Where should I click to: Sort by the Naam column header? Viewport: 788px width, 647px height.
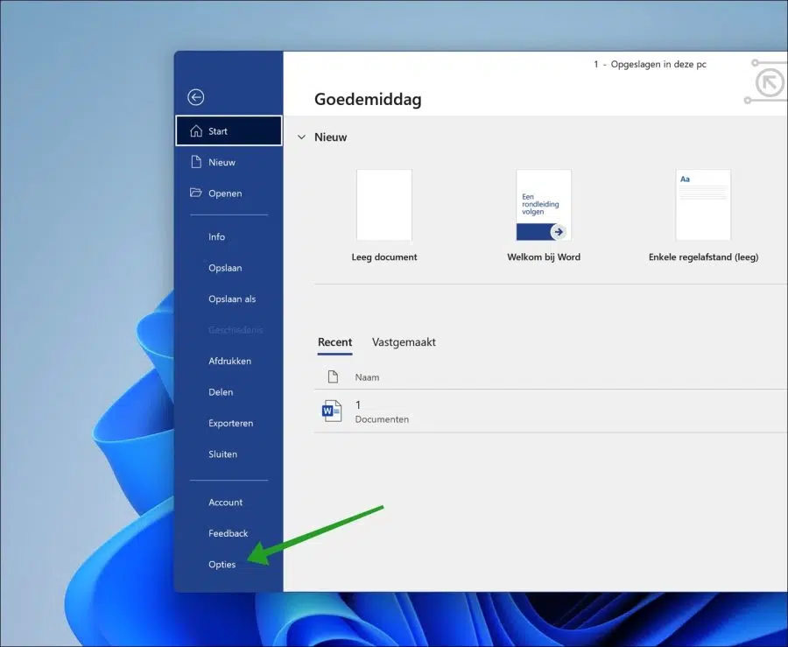(368, 377)
